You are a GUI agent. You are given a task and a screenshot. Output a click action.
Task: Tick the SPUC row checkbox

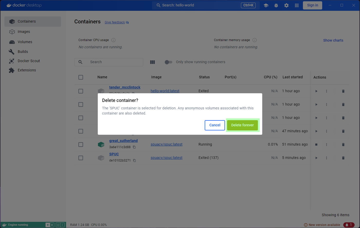pos(81,158)
